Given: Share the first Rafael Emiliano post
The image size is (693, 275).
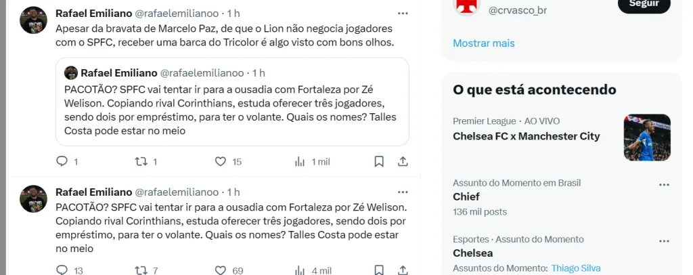Looking at the screenshot, I should [x=403, y=161].
